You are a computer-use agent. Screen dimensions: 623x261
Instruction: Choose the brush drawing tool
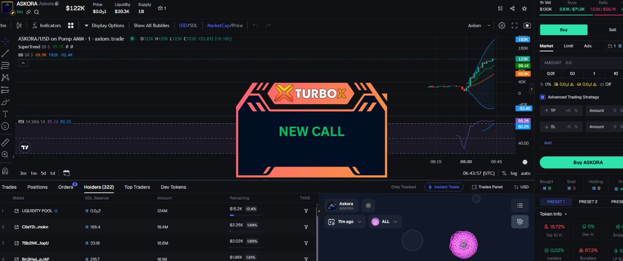click(5, 102)
